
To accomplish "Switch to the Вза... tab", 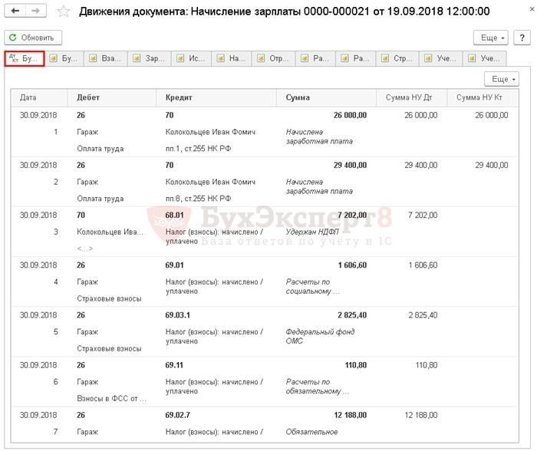I will pos(106,58).
